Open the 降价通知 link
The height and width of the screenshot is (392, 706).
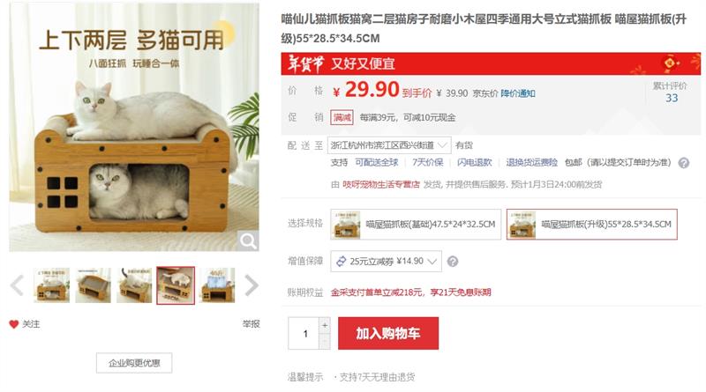point(518,93)
